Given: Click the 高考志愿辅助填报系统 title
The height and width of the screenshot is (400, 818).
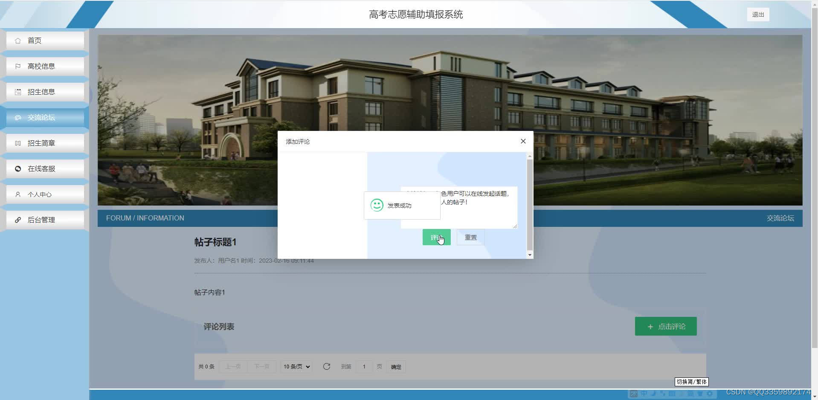Looking at the screenshot, I should (x=416, y=14).
